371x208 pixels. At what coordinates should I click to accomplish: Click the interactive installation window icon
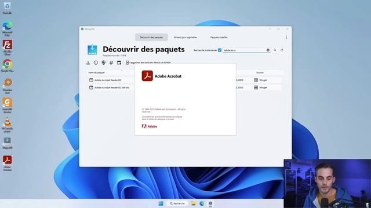[x=119, y=63]
